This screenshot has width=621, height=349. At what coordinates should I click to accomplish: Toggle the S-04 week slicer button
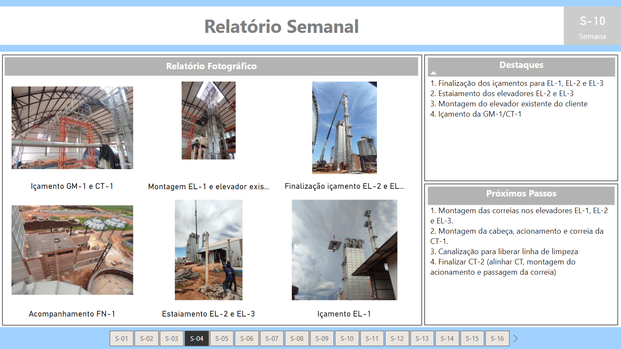tap(197, 338)
